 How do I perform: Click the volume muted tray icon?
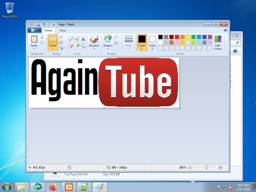tap(231, 187)
